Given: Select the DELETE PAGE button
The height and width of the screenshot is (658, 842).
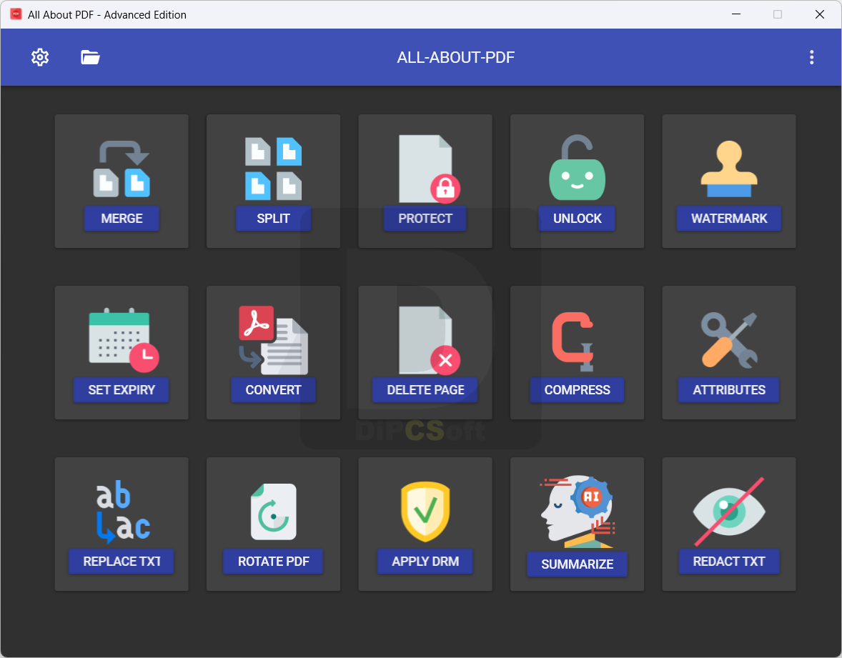Looking at the screenshot, I should 425,390.
